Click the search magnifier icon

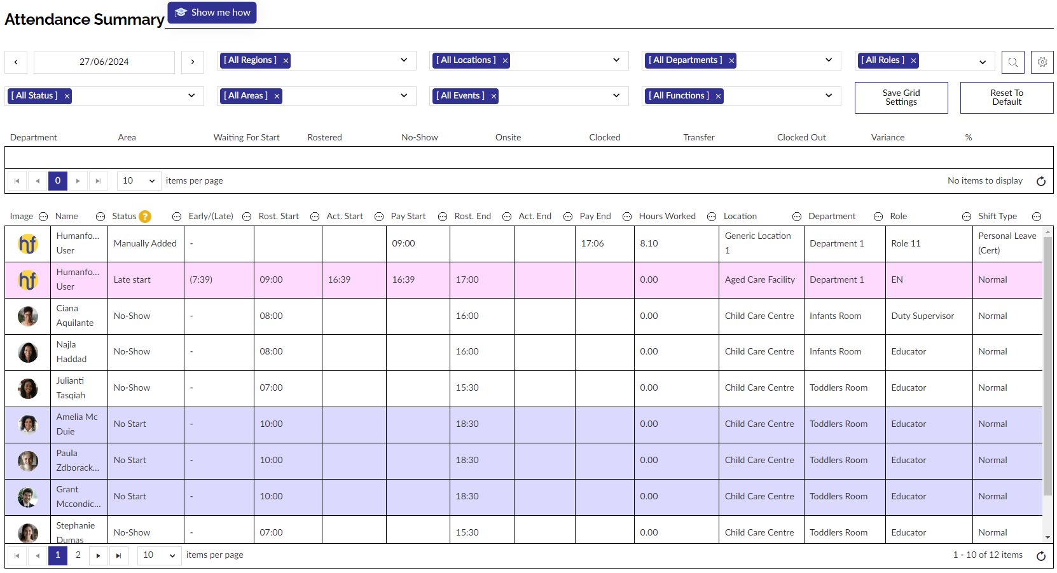[1012, 62]
